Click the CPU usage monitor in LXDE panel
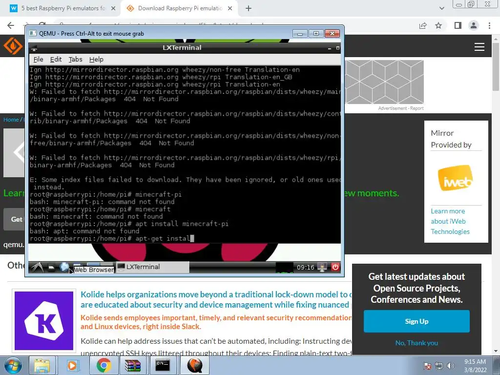Viewport: 500px width, 375px height. [x=284, y=268]
